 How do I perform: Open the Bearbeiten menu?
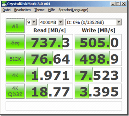(x=22, y=10)
